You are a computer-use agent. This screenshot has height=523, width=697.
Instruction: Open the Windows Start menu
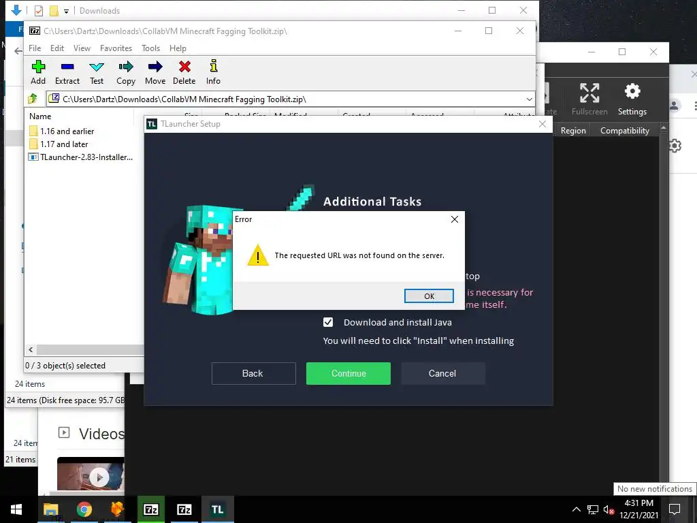click(x=16, y=509)
